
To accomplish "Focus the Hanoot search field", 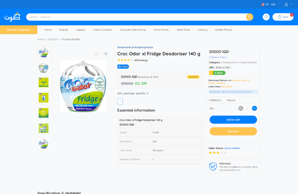I will 136,17.
